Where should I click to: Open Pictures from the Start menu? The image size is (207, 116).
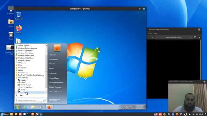click(52, 64)
